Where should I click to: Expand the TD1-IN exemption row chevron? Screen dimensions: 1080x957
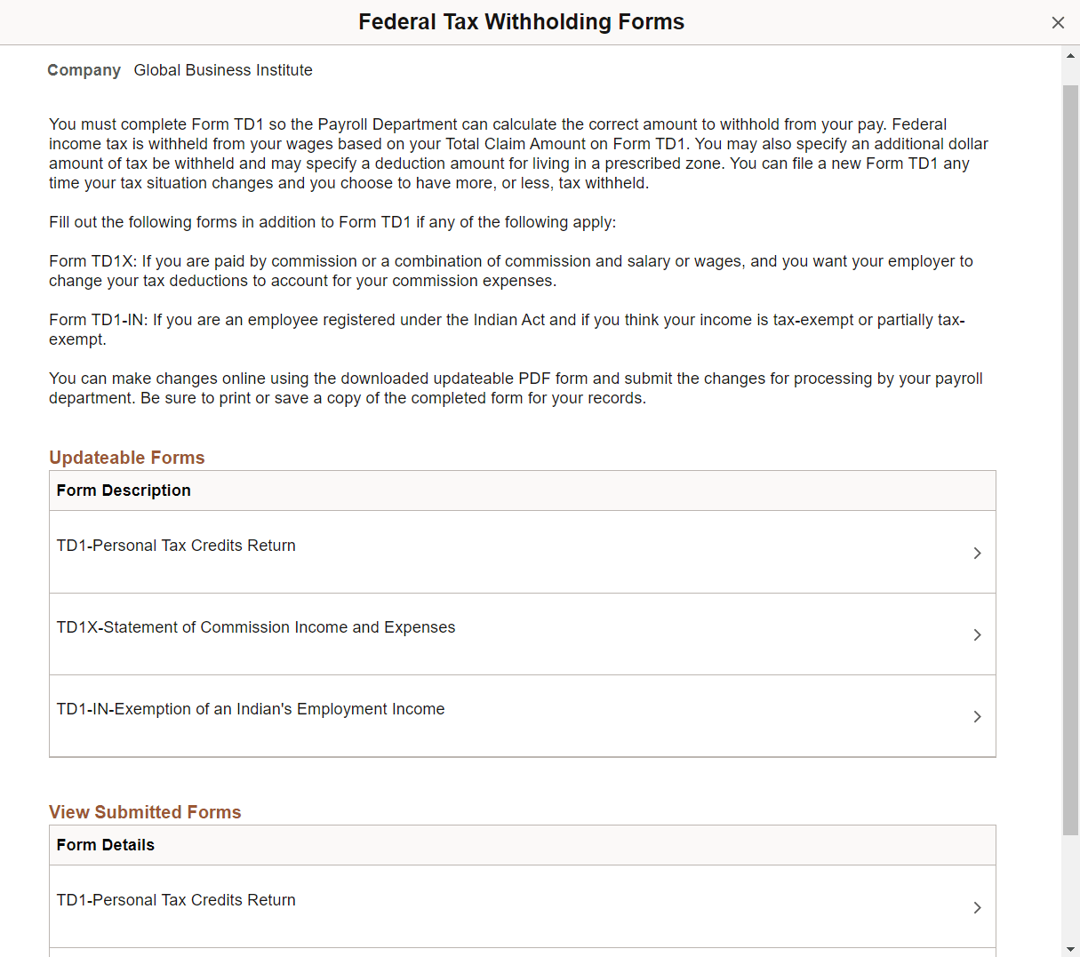click(x=977, y=716)
